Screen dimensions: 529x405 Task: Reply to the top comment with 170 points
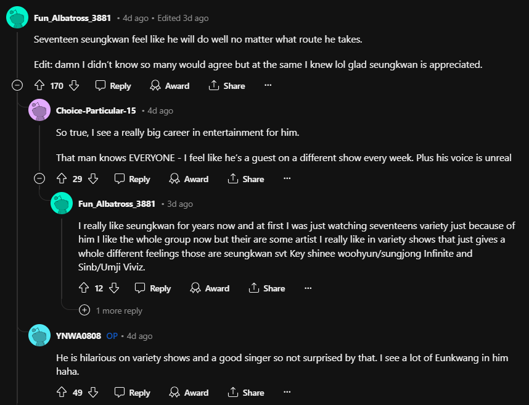tap(113, 86)
